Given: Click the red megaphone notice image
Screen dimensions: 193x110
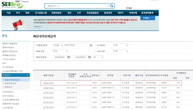Looking at the screenshot, I should 18,25.
